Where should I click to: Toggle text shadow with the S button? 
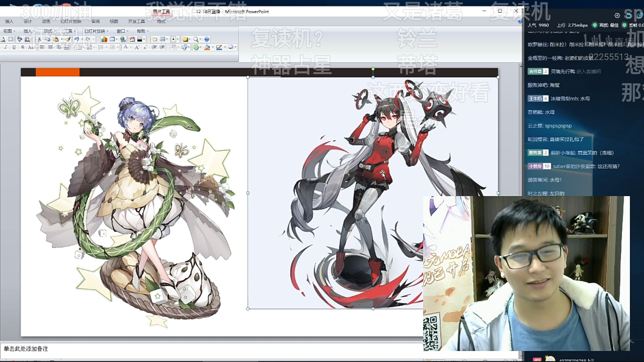(22, 47)
